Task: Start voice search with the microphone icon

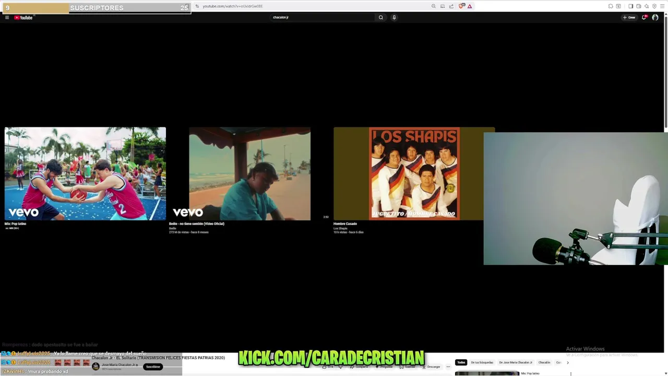Action: (394, 17)
